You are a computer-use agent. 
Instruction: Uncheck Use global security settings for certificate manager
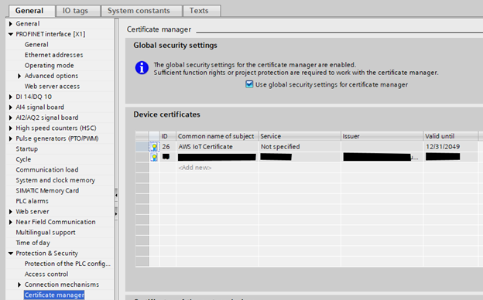click(249, 84)
